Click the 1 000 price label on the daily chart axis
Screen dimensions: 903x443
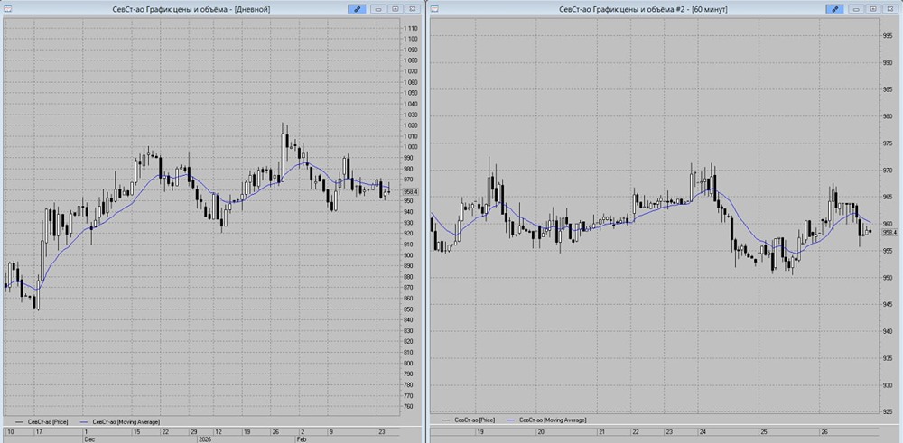(411, 147)
